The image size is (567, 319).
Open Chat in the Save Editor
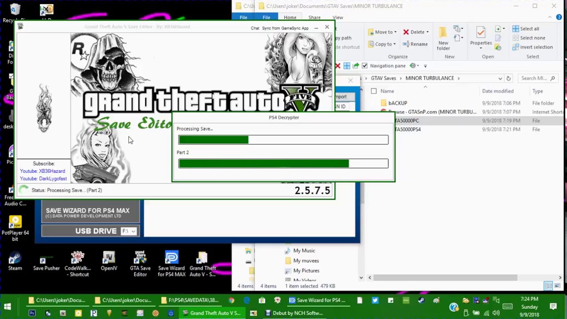[255, 28]
